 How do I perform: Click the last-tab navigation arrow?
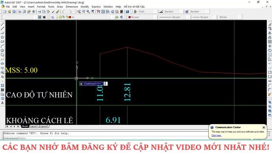(18, 127)
